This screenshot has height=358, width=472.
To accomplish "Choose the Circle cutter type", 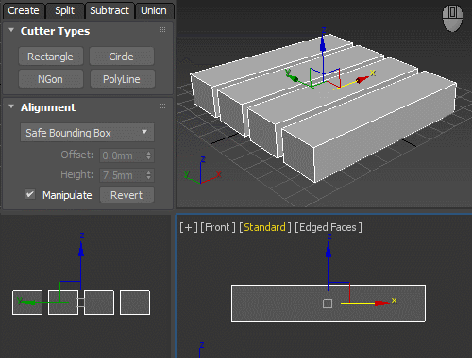I will pyautogui.click(x=122, y=57).
